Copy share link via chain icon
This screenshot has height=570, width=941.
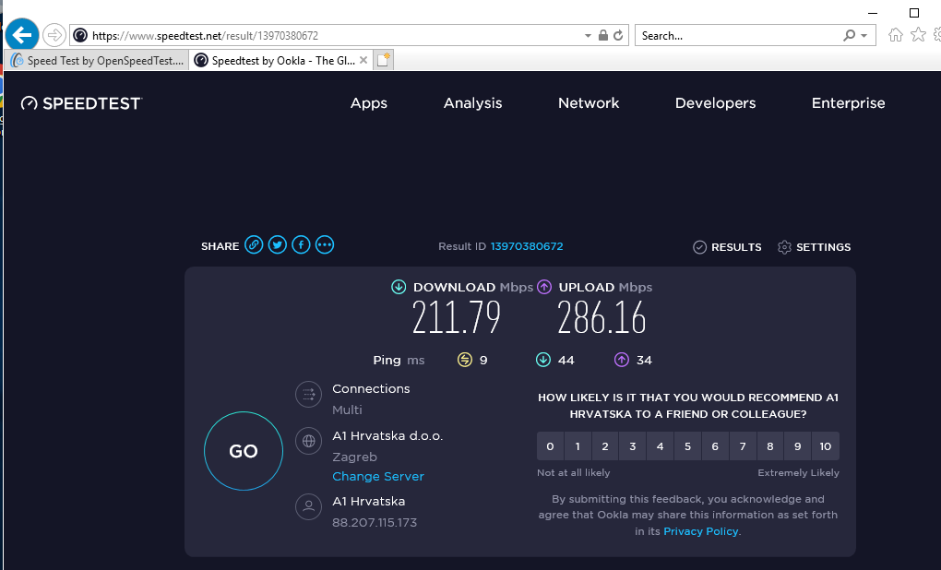(254, 244)
